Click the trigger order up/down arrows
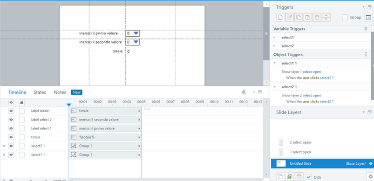Screen dimensions: 374x181 (326, 17)
